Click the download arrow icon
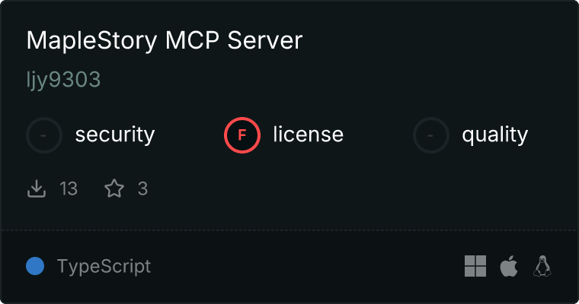579x304 pixels. [37, 188]
